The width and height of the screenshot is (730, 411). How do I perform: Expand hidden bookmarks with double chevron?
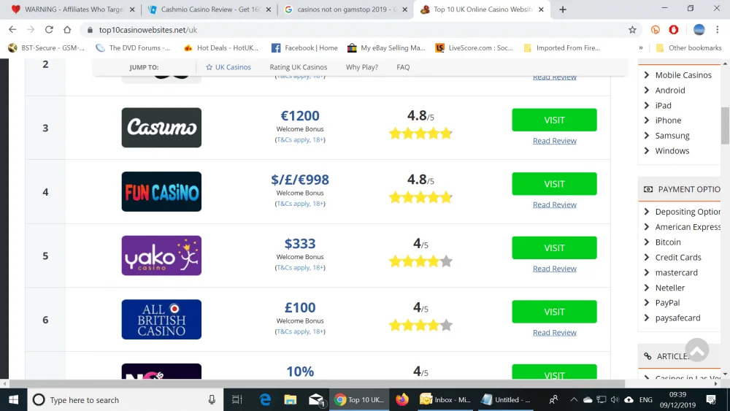(641, 48)
